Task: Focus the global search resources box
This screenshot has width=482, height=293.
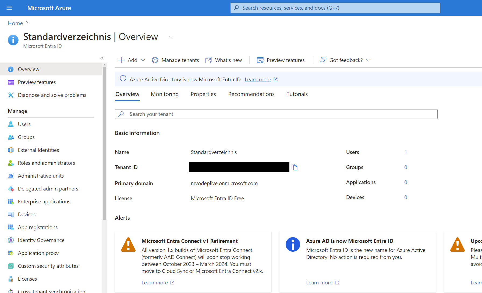Action: coord(335,8)
